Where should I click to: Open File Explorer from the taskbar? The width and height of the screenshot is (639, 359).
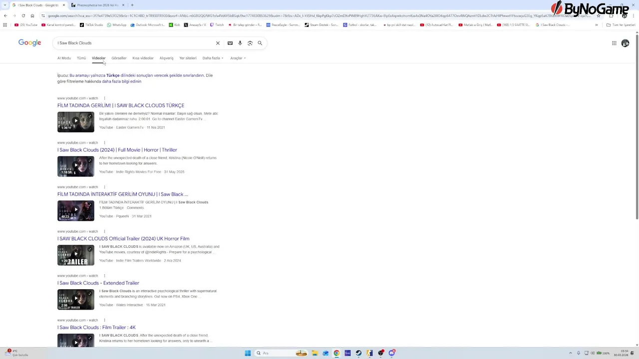(315, 353)
